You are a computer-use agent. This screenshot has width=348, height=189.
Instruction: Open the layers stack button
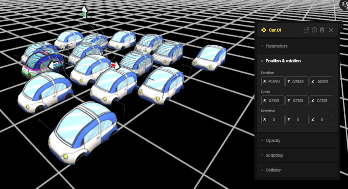pos(345,5)
